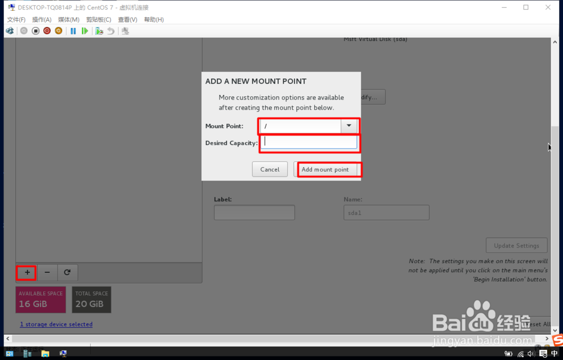
Task: Click the vertical scrollbar up arrow
Action: coord(555,42)
